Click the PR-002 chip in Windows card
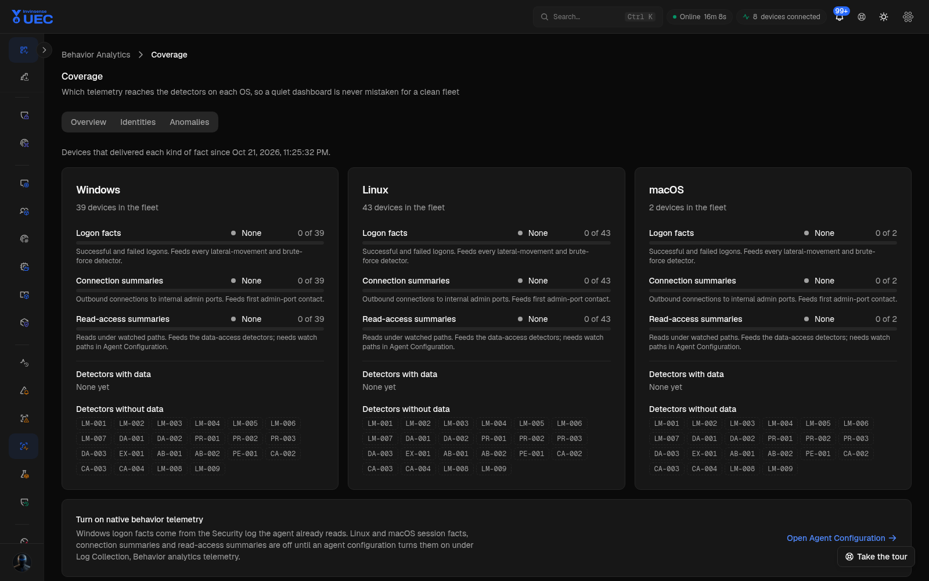The height and width of the screenshot is (581, 929). pyautogui.click(x=245, y=439)
